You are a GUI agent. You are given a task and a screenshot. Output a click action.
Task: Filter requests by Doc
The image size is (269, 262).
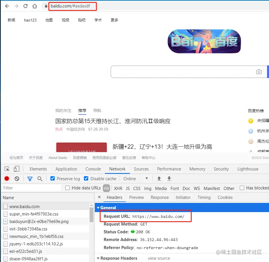(x=186, y=189)
